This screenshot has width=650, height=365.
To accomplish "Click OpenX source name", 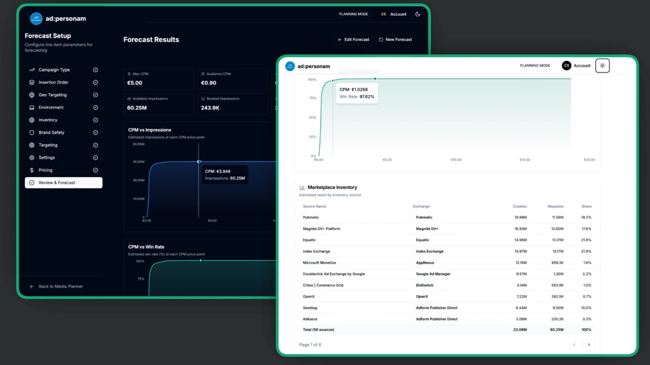I will point(308,296).
